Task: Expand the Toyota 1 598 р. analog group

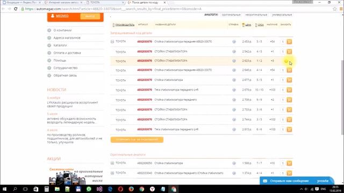Action: point(112,163)
